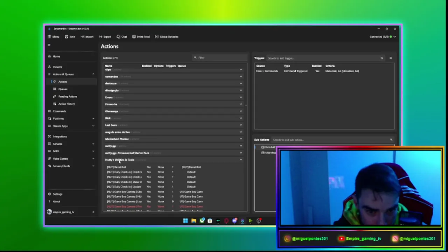The height and width of the screenshot is (252, 448).
Task: Open the Opera GX taskbar icon
Action: click(x=226, y=220)
